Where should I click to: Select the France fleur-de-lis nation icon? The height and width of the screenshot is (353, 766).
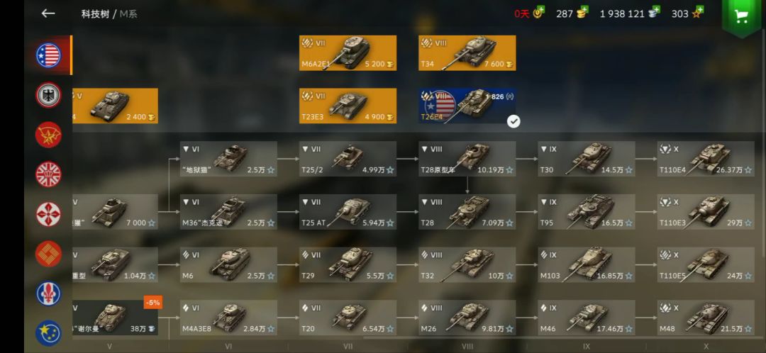(x=48, y=293)
